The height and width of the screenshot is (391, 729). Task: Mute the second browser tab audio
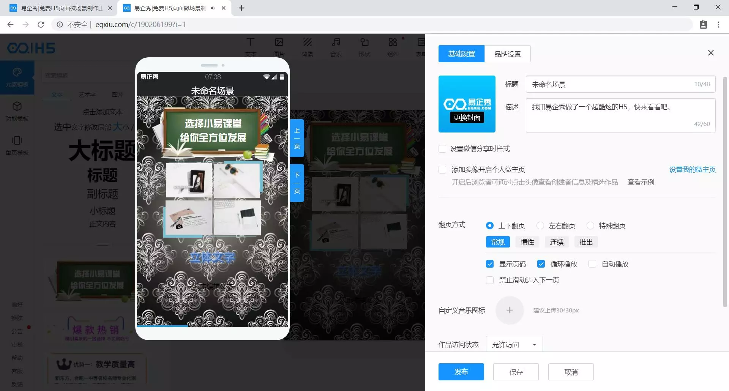213,8
